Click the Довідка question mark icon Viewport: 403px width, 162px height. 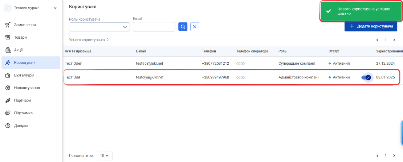(x=8, y=126)
